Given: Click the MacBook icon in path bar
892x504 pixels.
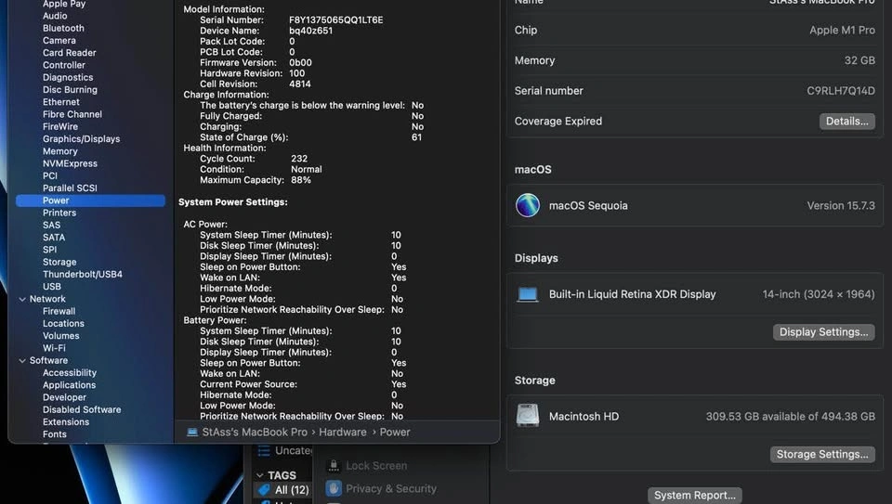Looking at the screenshot, I should pyautogui.click(x=192, y=432).
